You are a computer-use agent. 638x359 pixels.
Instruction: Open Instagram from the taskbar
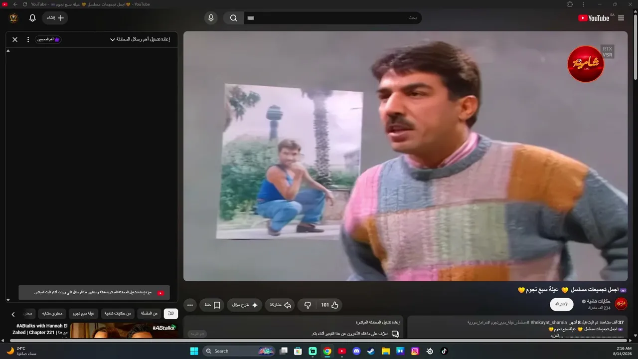415,351
